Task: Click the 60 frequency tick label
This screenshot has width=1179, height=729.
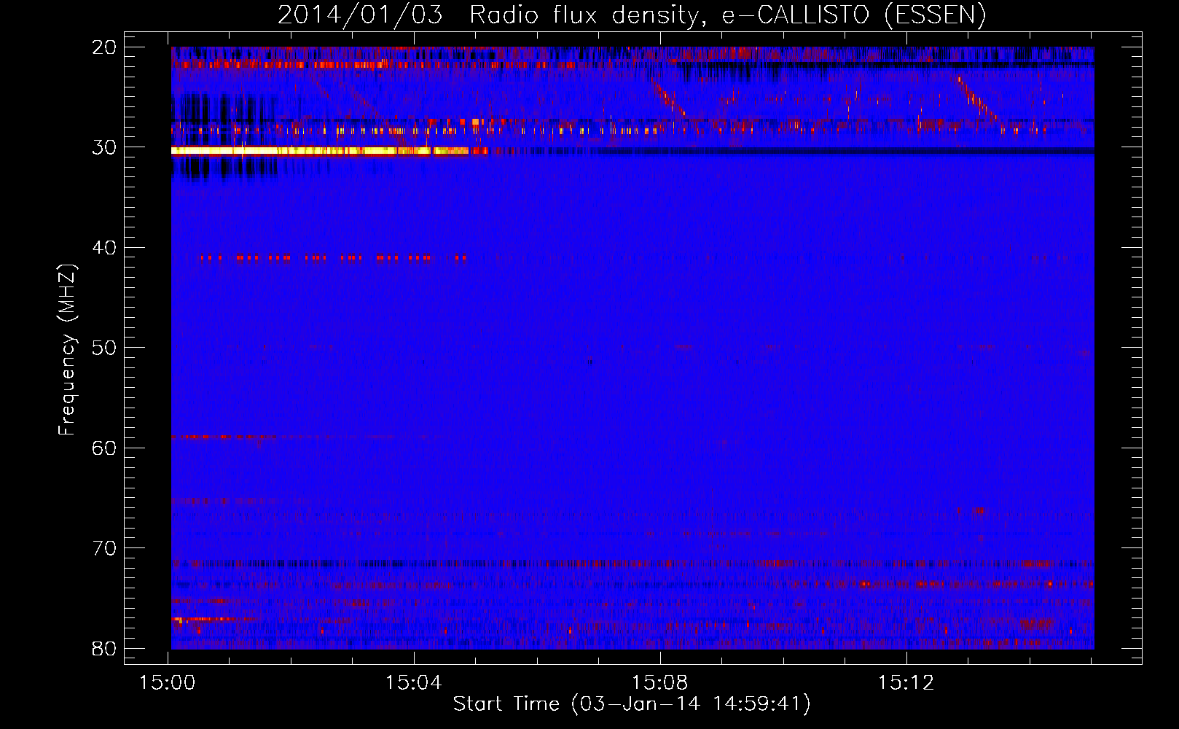Action: pos(104,448)
